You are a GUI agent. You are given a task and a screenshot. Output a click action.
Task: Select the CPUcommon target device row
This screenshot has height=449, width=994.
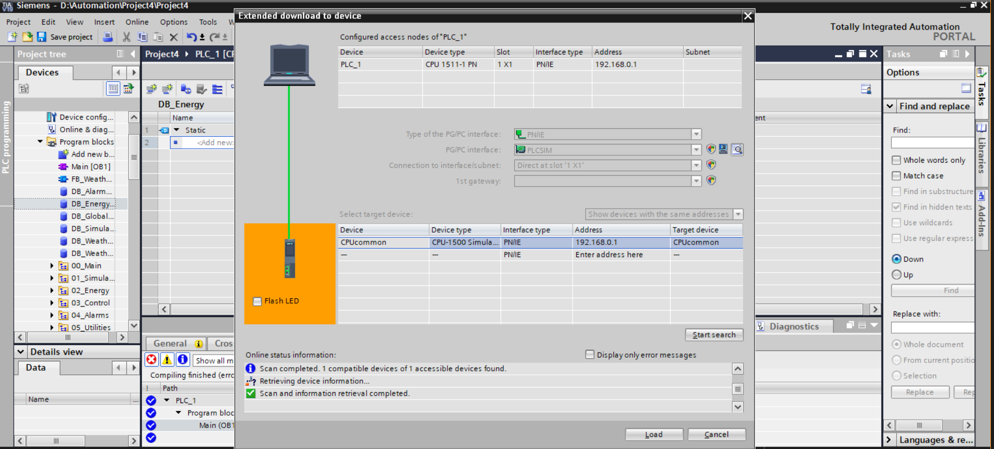[x=540, y=242]
